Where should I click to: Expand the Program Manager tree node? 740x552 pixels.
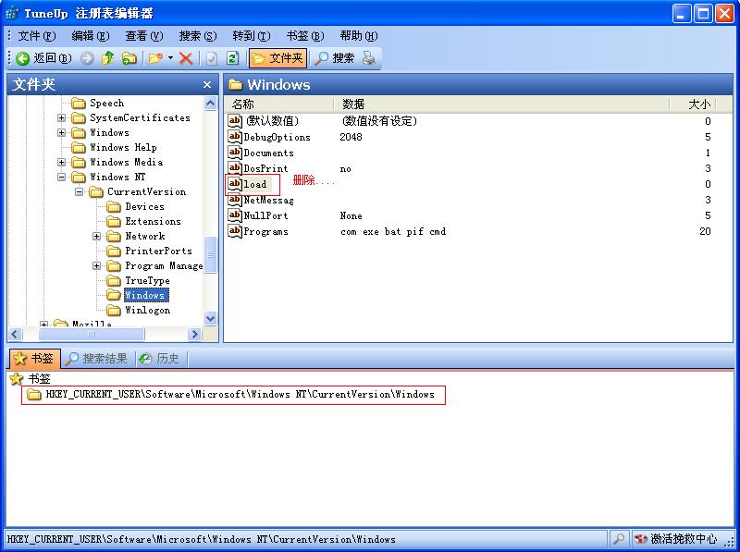(97, 265)
